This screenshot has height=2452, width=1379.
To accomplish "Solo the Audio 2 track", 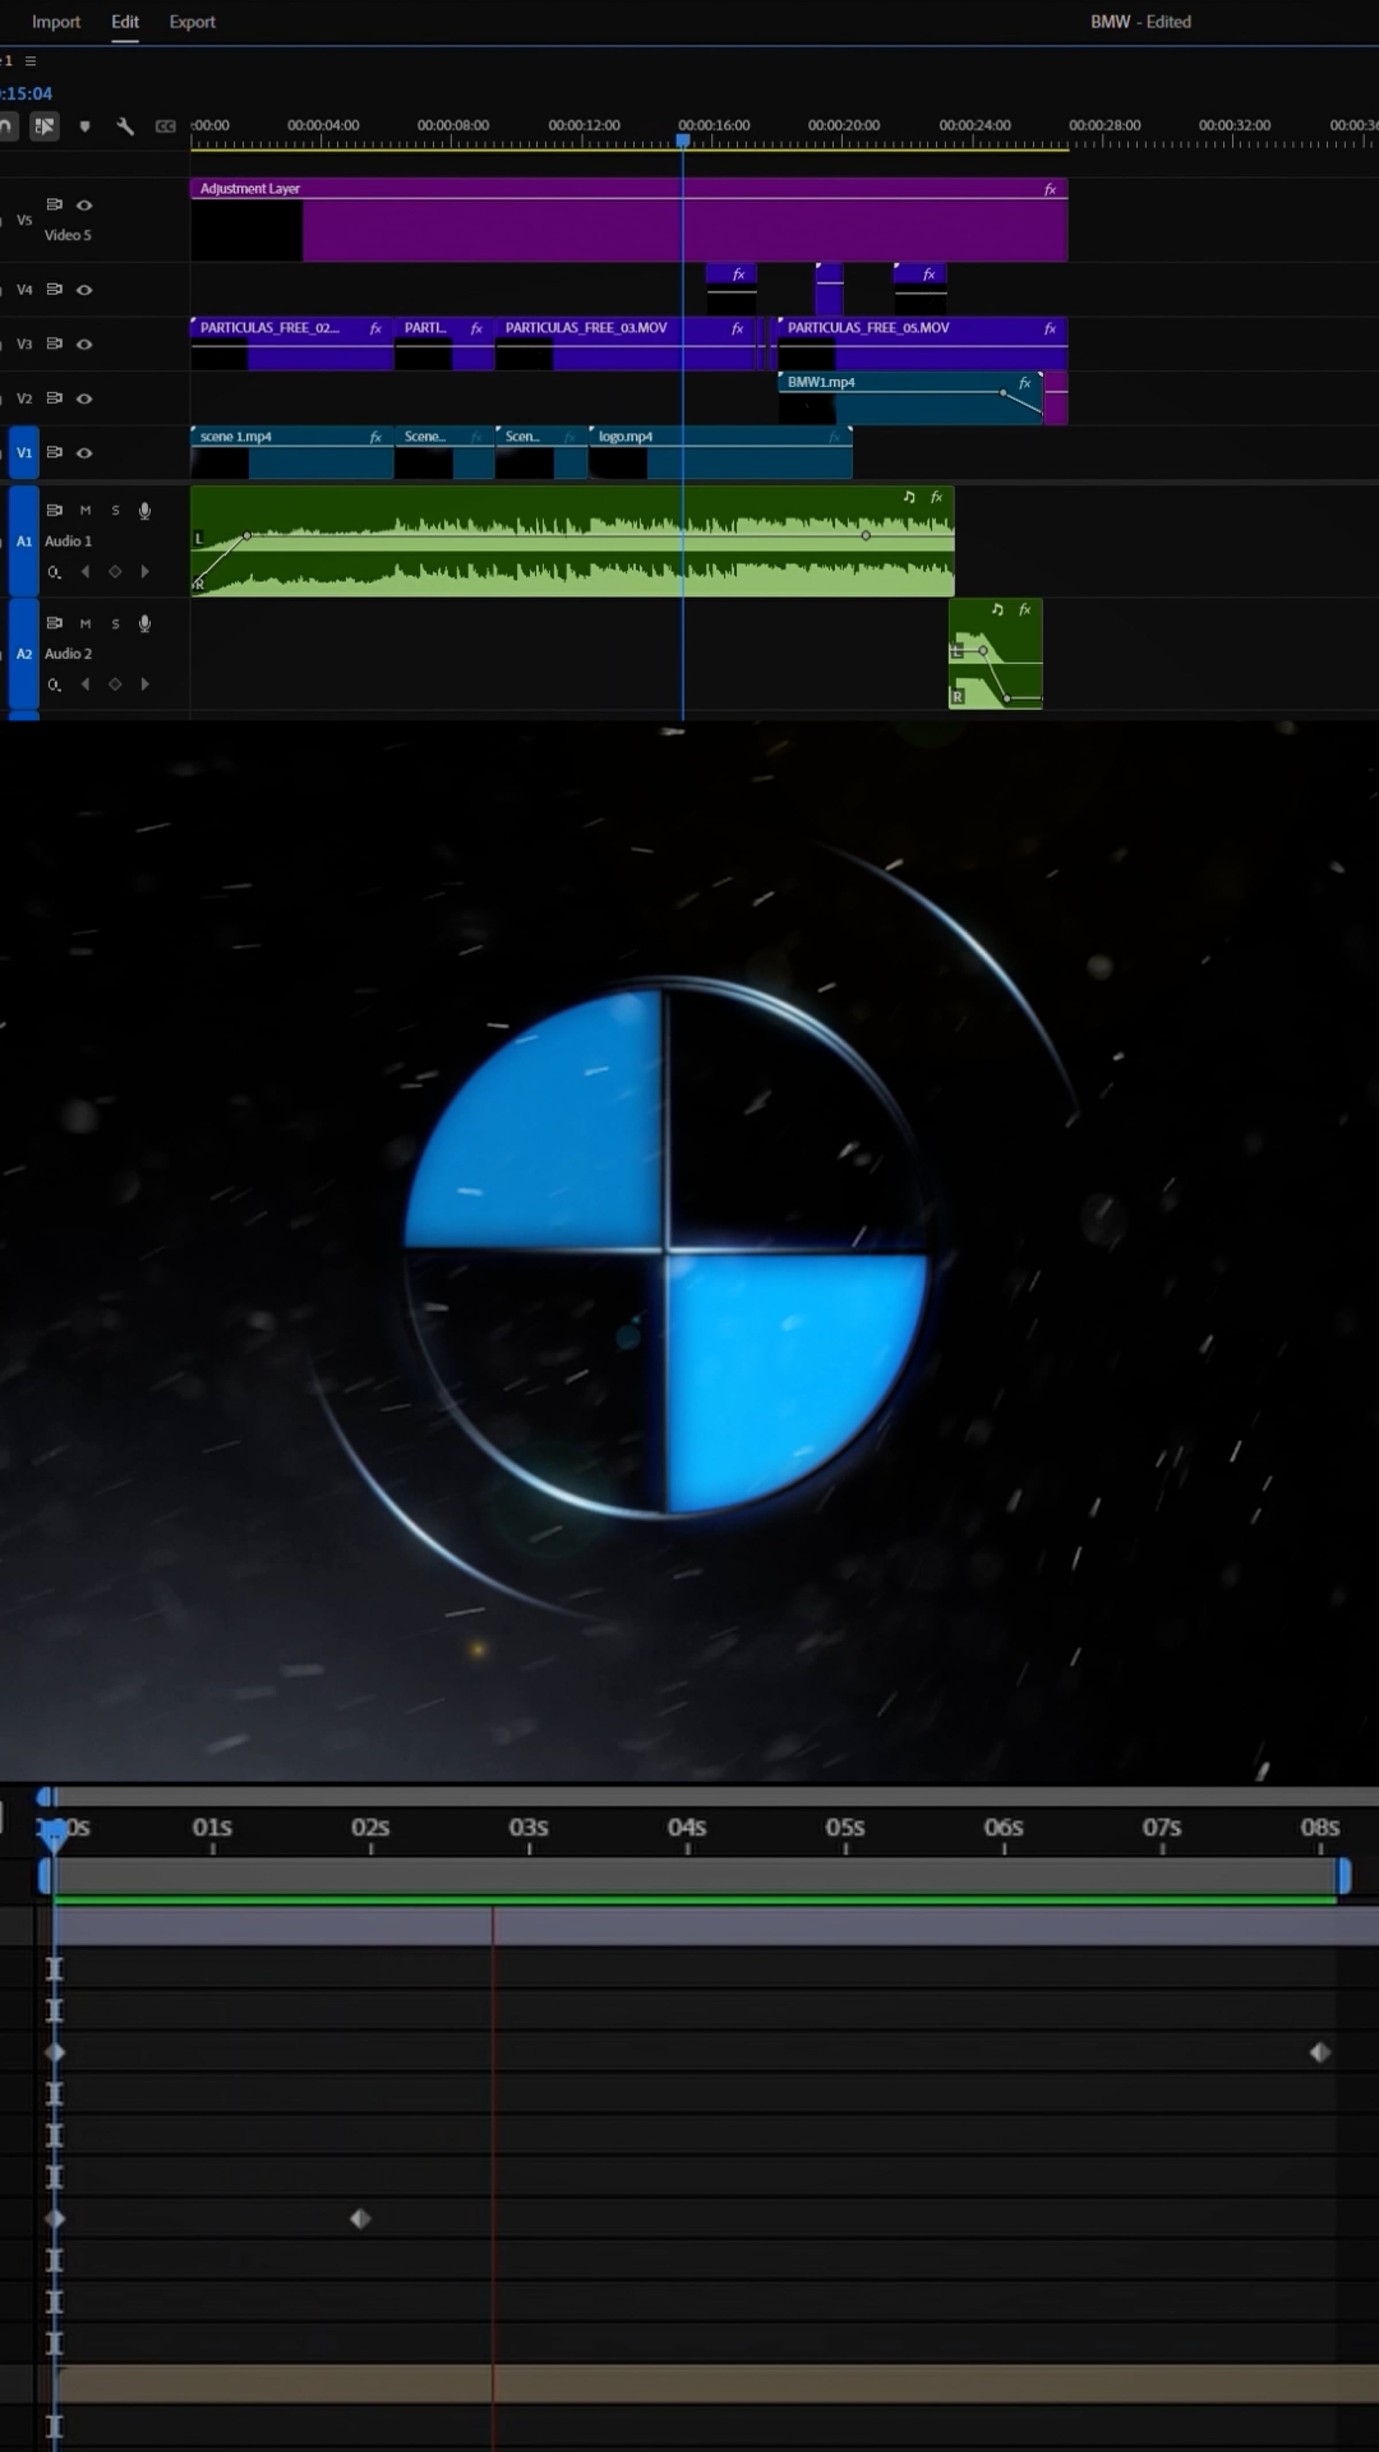I will point(115,623).
